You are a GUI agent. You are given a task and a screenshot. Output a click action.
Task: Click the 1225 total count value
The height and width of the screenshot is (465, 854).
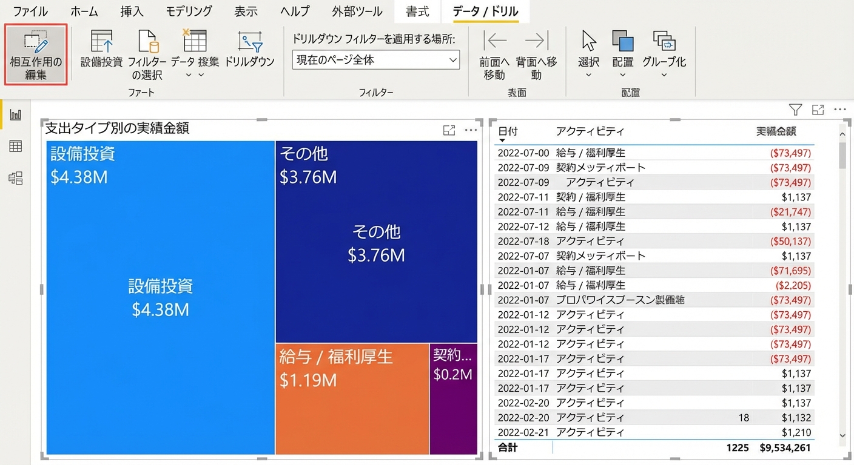pyautogui.click(x=738, y=448)
